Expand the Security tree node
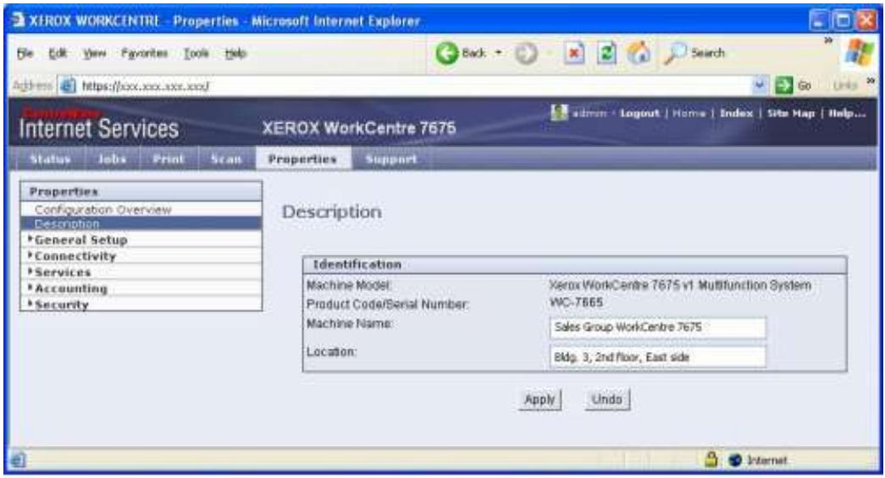Image resolution: width=885 pixels, height=478 pixels. [30, 305]
